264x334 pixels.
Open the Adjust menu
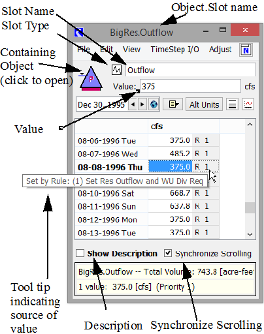click(x=220, y=50)
